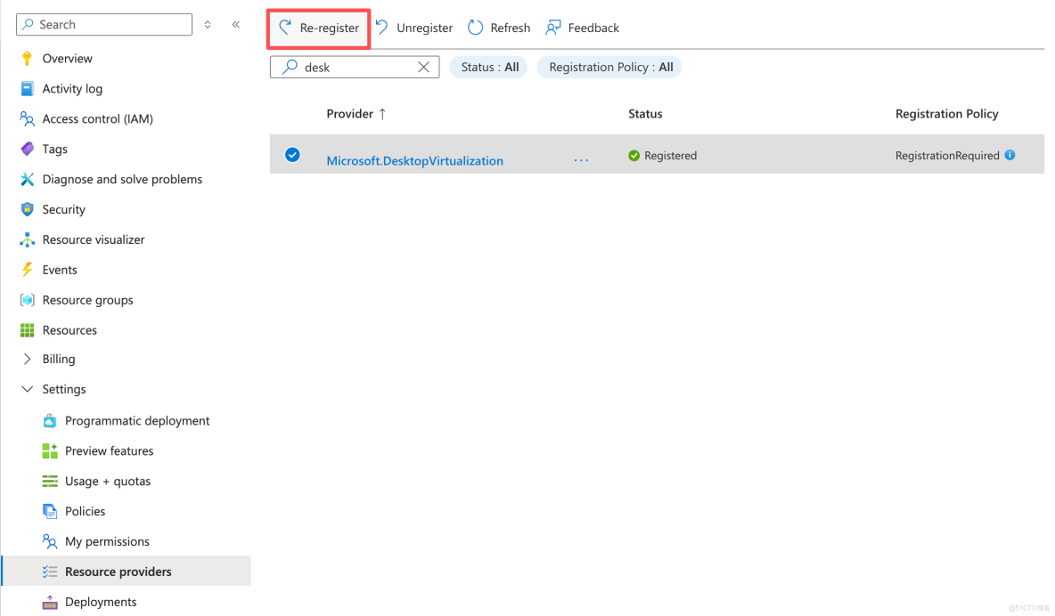Open the Status: All filter dropdown

(487, 66)
